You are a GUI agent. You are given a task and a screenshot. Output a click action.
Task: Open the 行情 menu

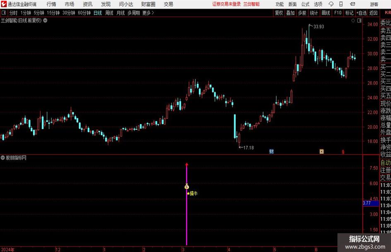tap(51, 4)
